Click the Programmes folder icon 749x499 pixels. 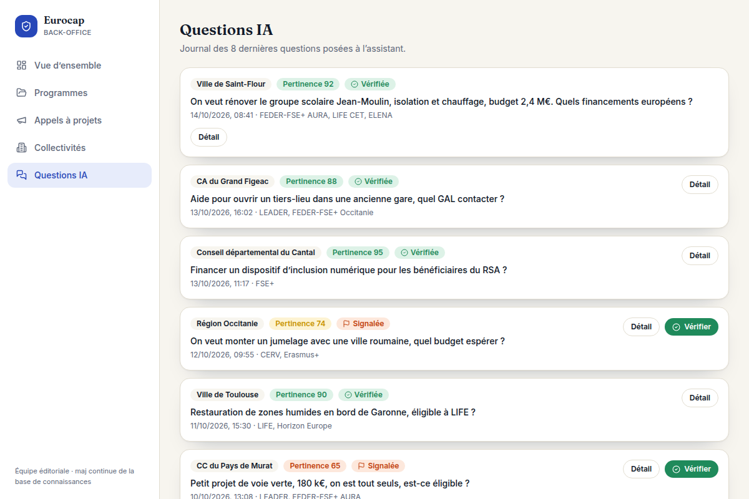(22, 93)
